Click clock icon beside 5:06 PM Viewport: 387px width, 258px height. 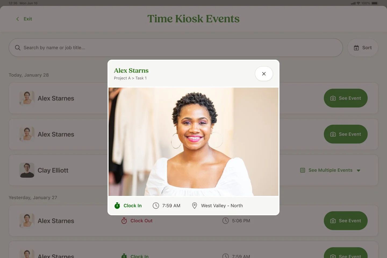click(x=225, y=221)
